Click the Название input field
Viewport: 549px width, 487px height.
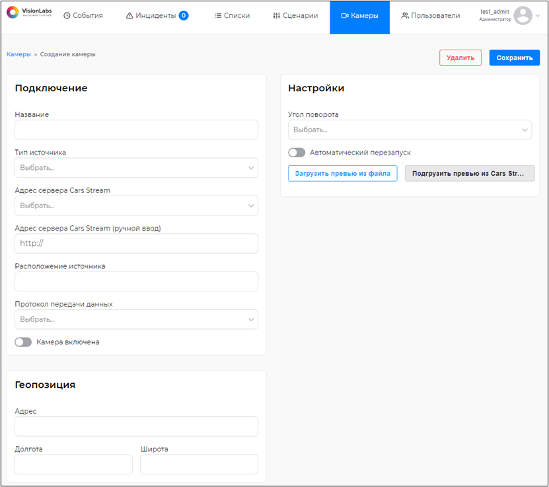(x=136, y=130)
